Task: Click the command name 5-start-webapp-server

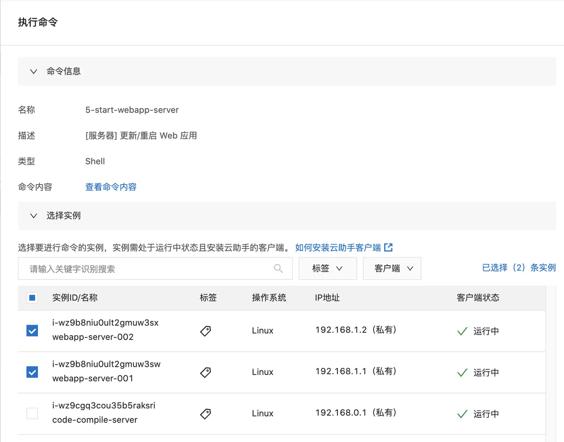Action: pyautogui.click(x=132, y=110)
